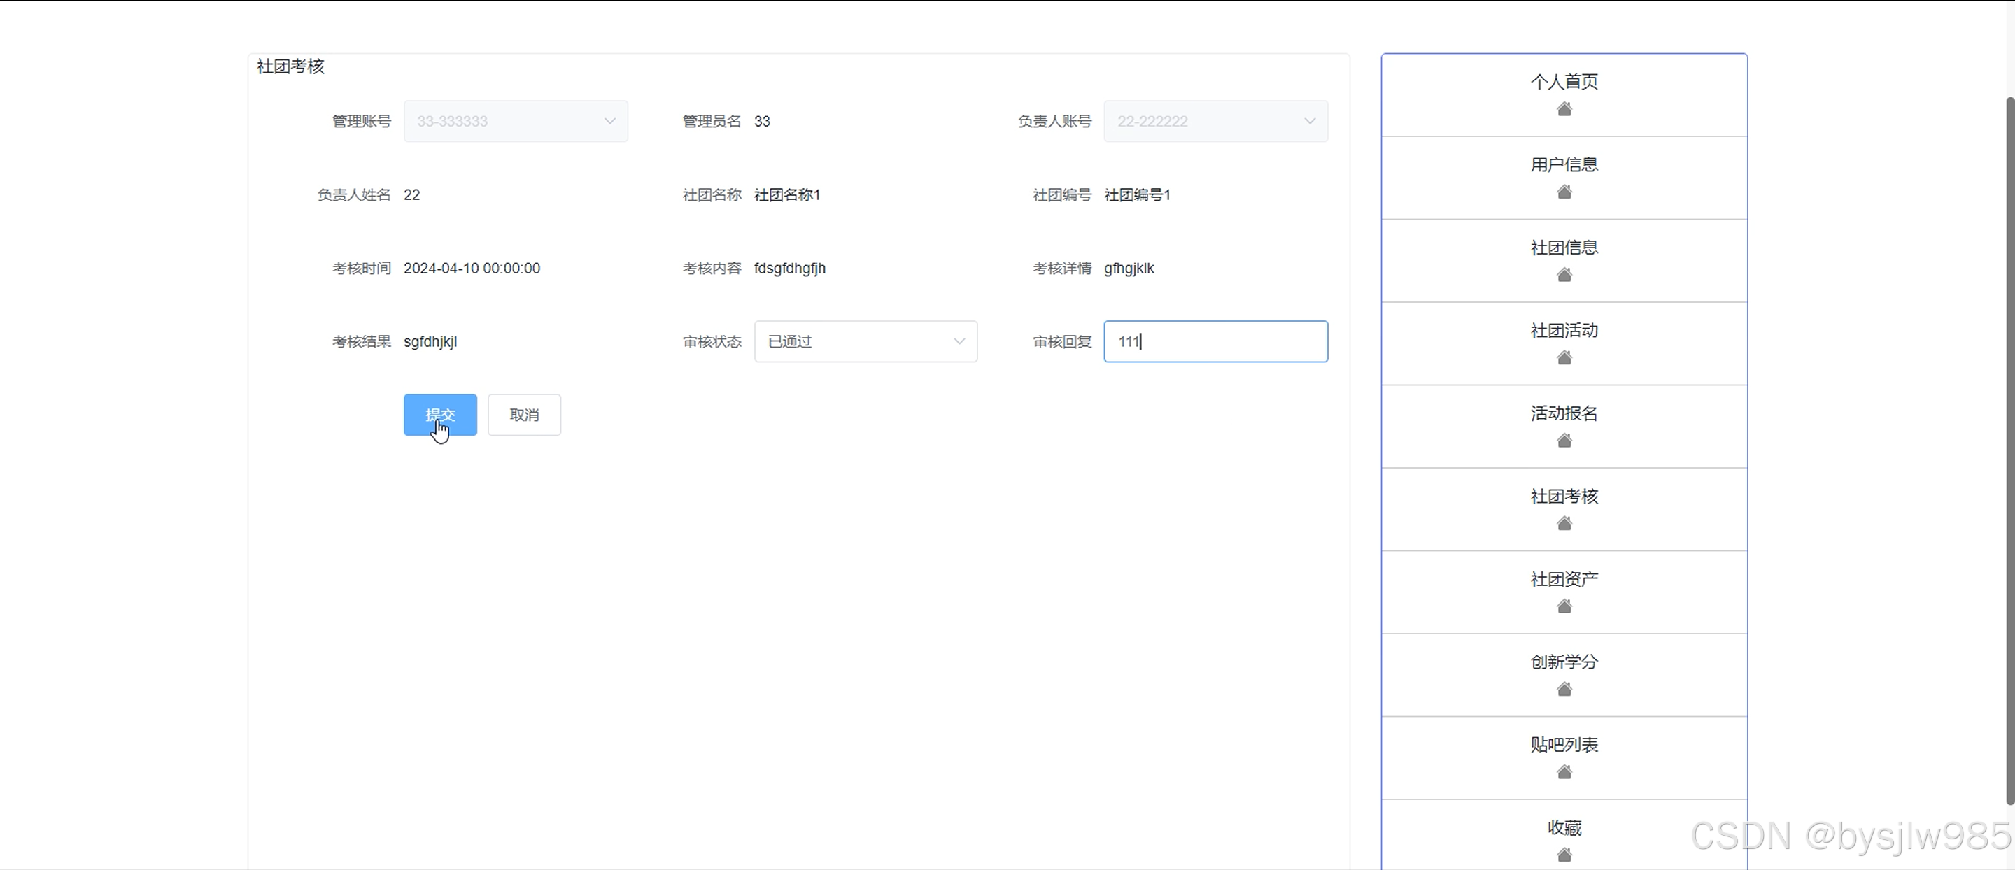
Task: Click the chevron arrow of 负责人账号 select
Action: [1310, 121]
